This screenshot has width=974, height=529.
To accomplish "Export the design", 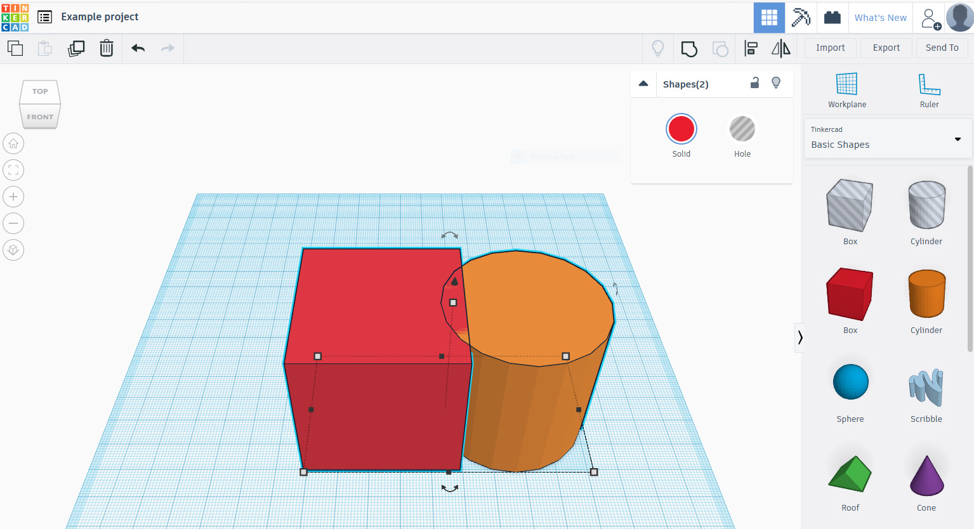I will point(886,48).
